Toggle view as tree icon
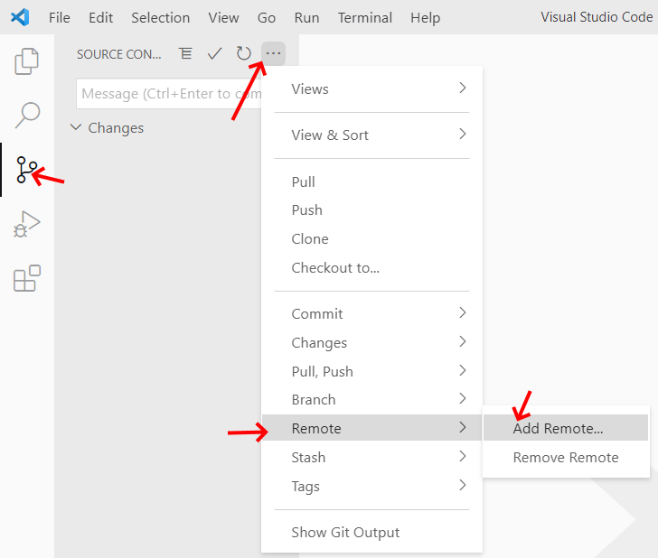This screenshot has width=658, height=558. [186, 54]
